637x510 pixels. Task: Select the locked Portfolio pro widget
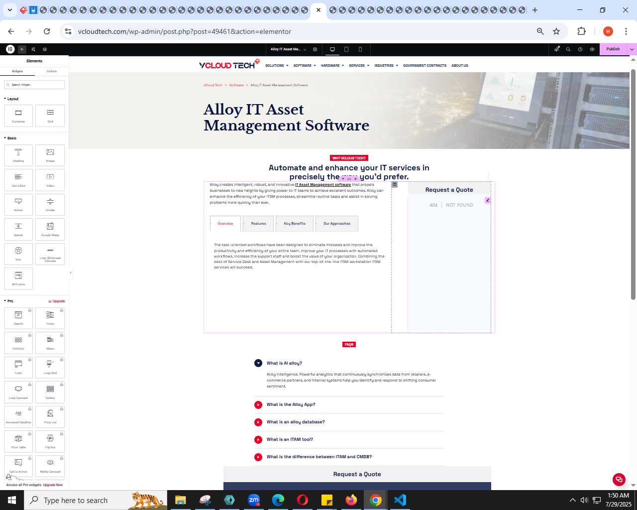pyautogui.click(x=18, y=343)
